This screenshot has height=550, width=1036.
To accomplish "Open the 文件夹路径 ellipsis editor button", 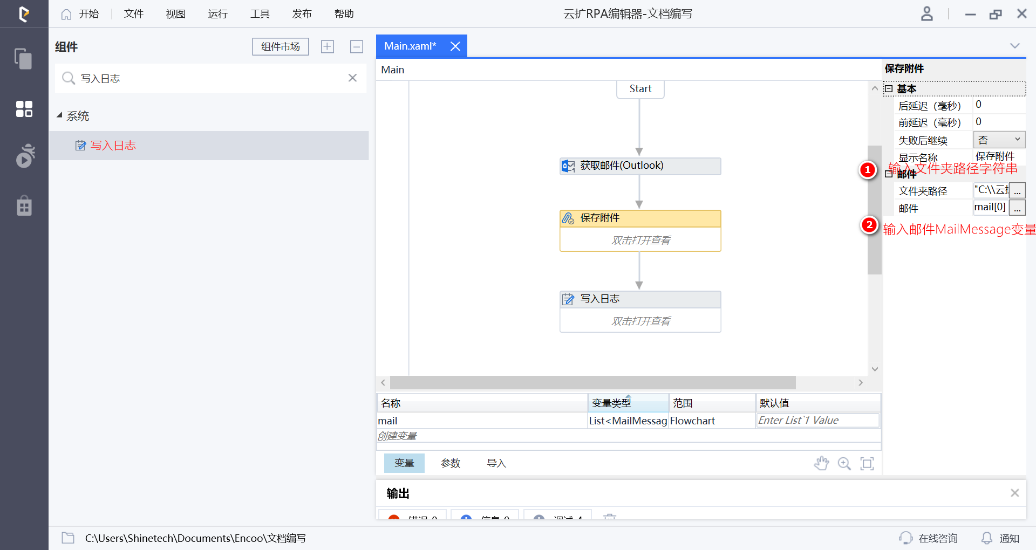I will (x=1017, y=190).
